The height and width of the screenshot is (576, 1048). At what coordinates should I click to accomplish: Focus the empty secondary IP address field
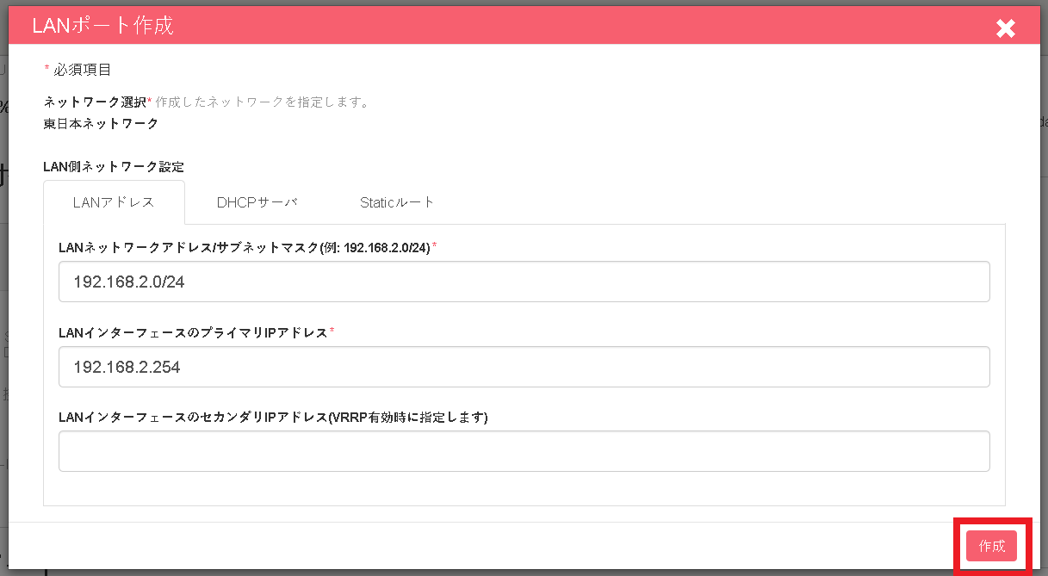(524, 451)
